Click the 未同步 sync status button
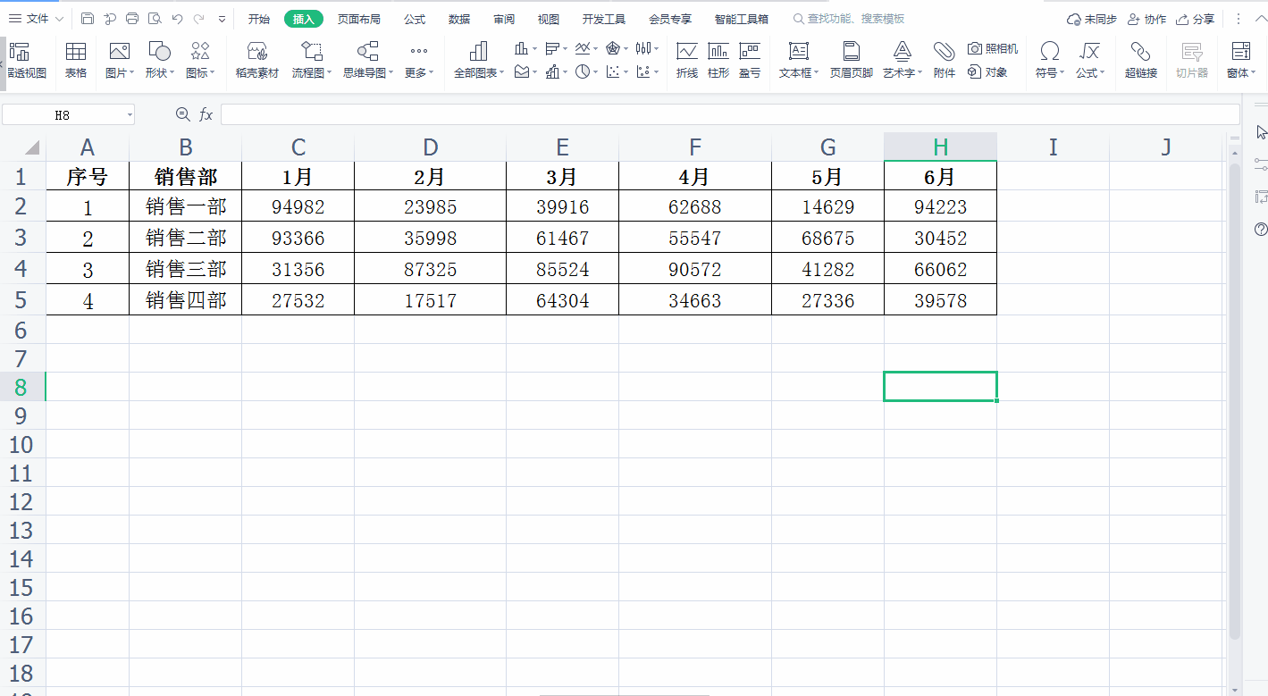This screenshot has height=696, width=1268. pyautogui.click(x=1092, y=19)
